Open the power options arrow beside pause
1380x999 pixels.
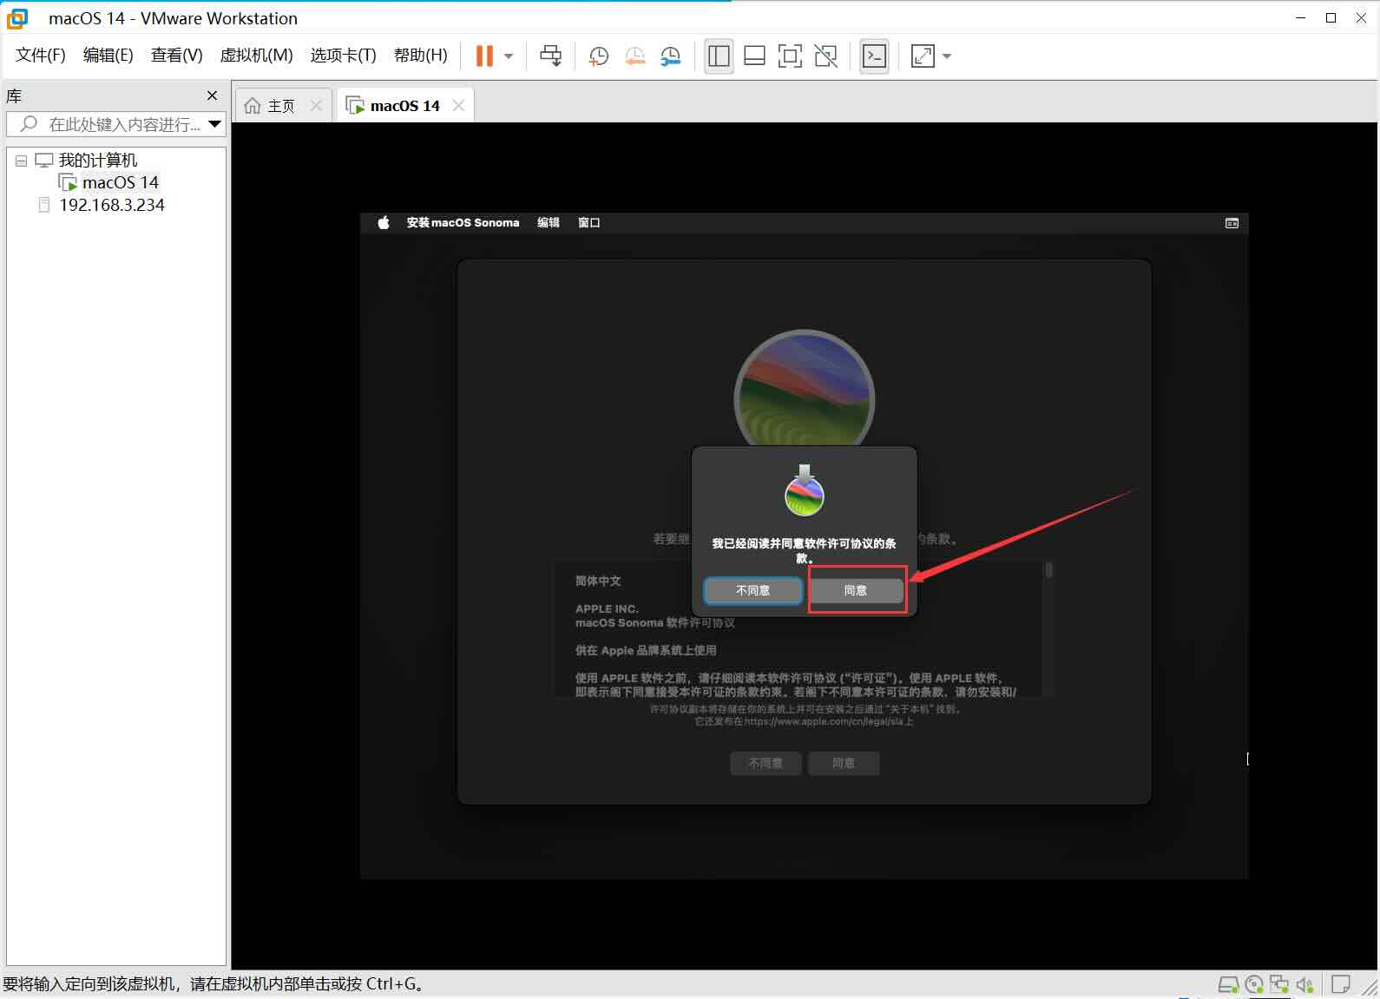509,56
